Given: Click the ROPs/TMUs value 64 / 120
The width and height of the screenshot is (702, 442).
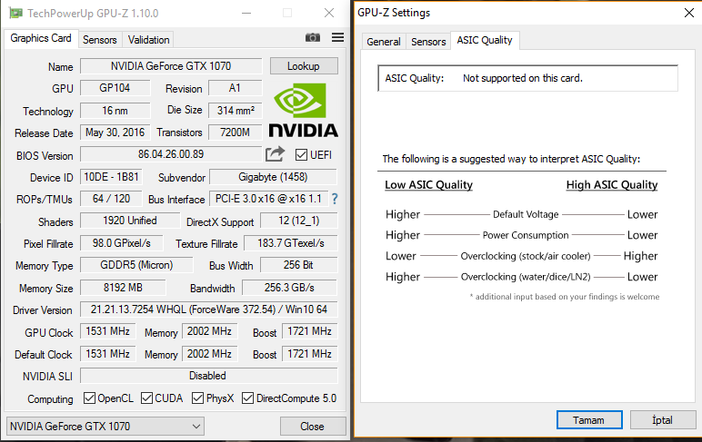Looking at the screenshot, I should pyautogui.click(x=112, y=199).
